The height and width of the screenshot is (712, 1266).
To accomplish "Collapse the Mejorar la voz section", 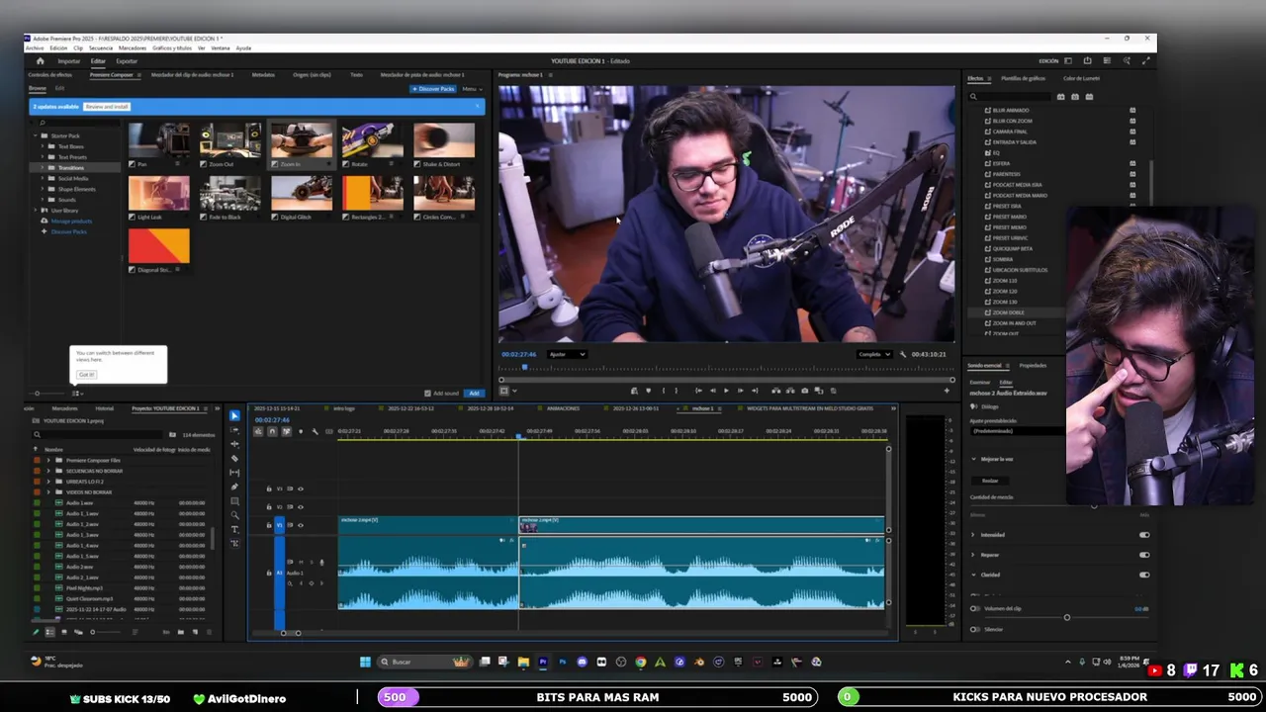I will tap(973, 459).
